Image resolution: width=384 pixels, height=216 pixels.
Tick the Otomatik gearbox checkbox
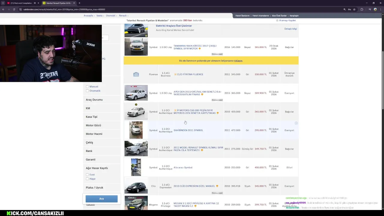[x=87, y=91]
